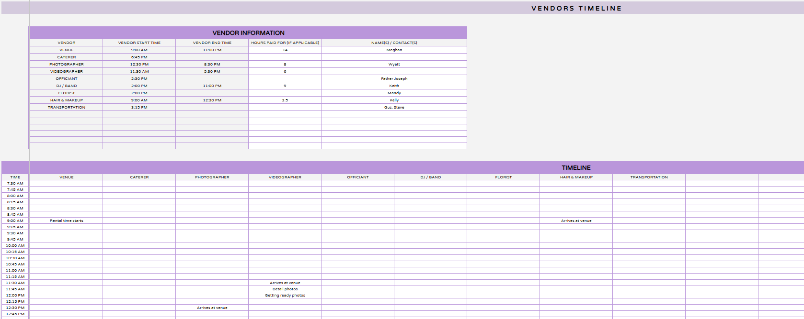Select the Father Joseph contact cell

point(394,78)
